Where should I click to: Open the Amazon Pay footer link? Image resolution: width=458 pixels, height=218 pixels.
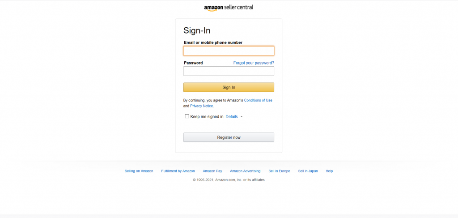(212, 171)
